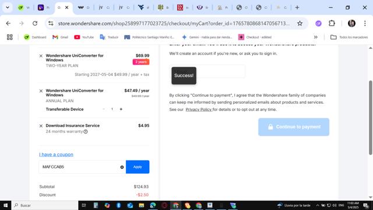Open Outlook from taskbar
The image size is (373, 210).
[x=130, y=205]
